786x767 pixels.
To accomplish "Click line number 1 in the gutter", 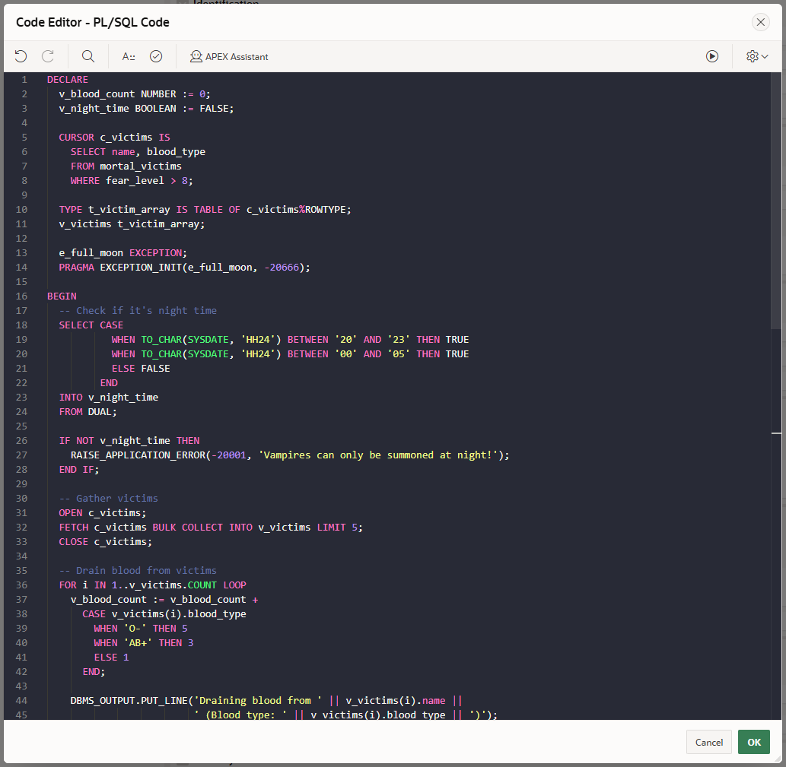I will pyautogui.click(x=24, y=80).
